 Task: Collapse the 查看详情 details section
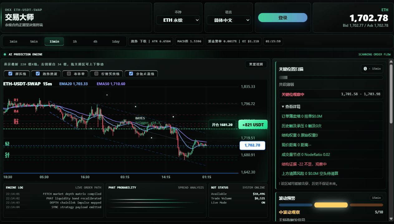pos(291,106)
